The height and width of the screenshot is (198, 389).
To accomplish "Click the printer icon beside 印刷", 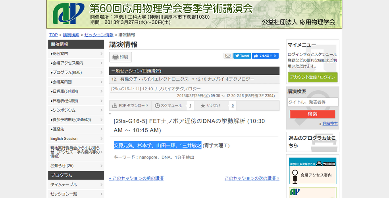I will click(x=116, y=57).
